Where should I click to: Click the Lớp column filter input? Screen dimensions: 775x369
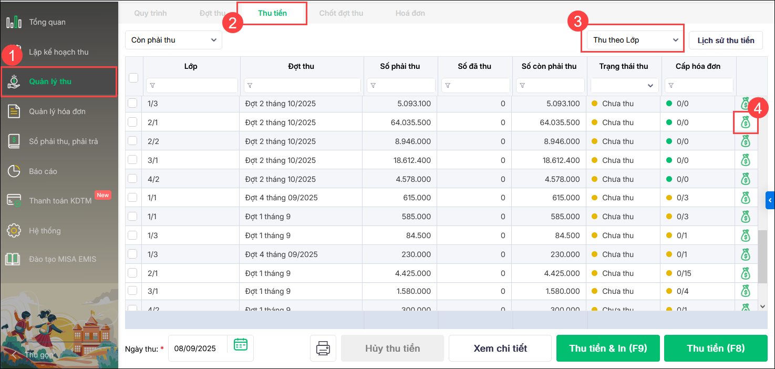click(192, 85)
